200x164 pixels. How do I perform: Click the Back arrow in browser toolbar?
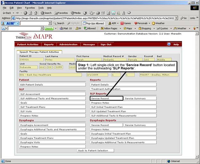(7, 13)
